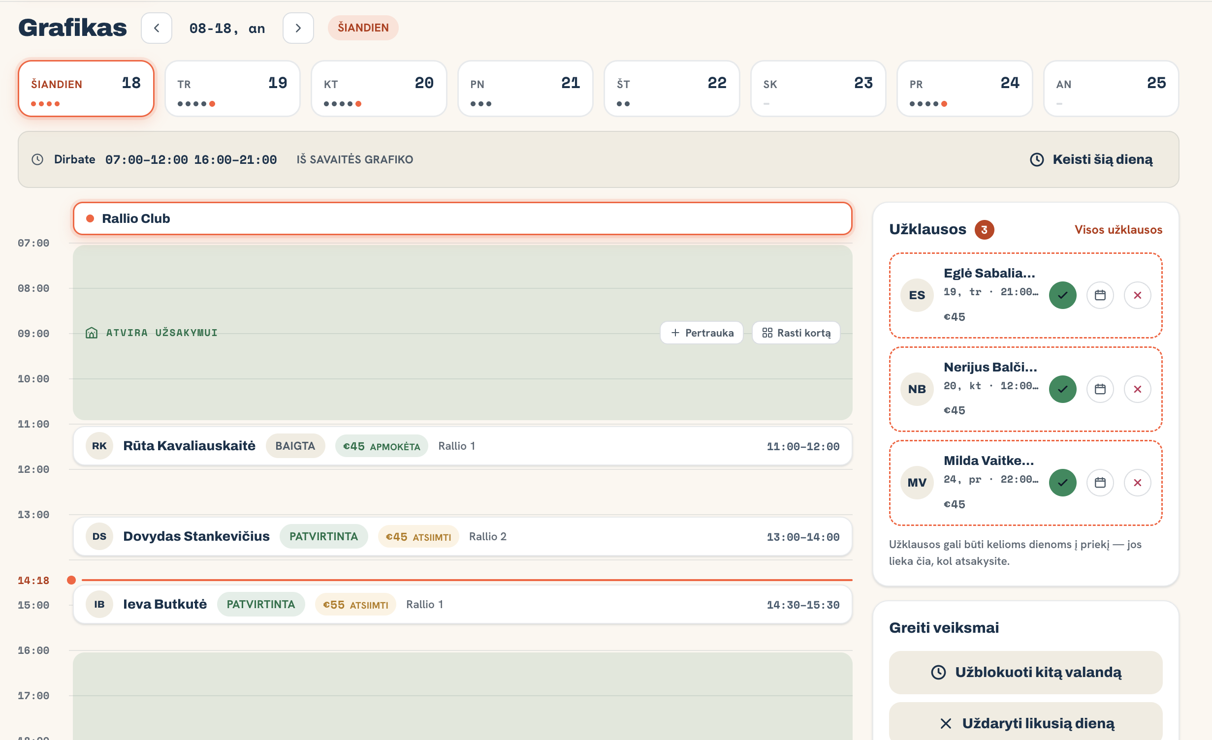Decline Eglė Sabalia request with X
The image size is (1212, 740).
point(1138,295)
